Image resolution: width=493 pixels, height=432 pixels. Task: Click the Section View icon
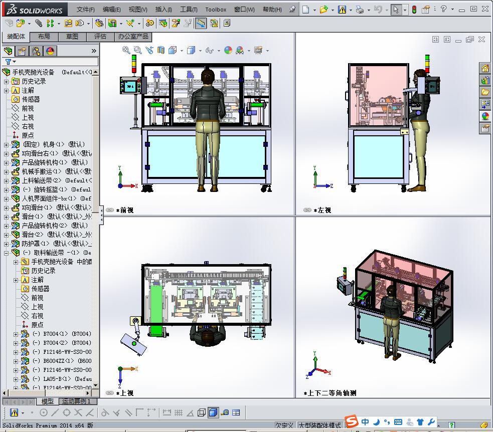click(x=161, y=50)
